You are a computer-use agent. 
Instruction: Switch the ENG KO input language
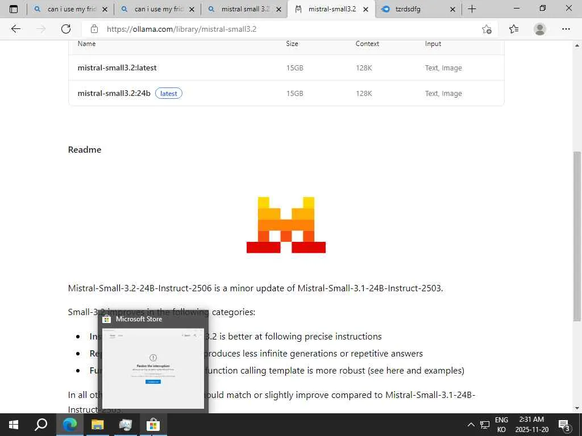pyautogui.click(x=501, y=425)
